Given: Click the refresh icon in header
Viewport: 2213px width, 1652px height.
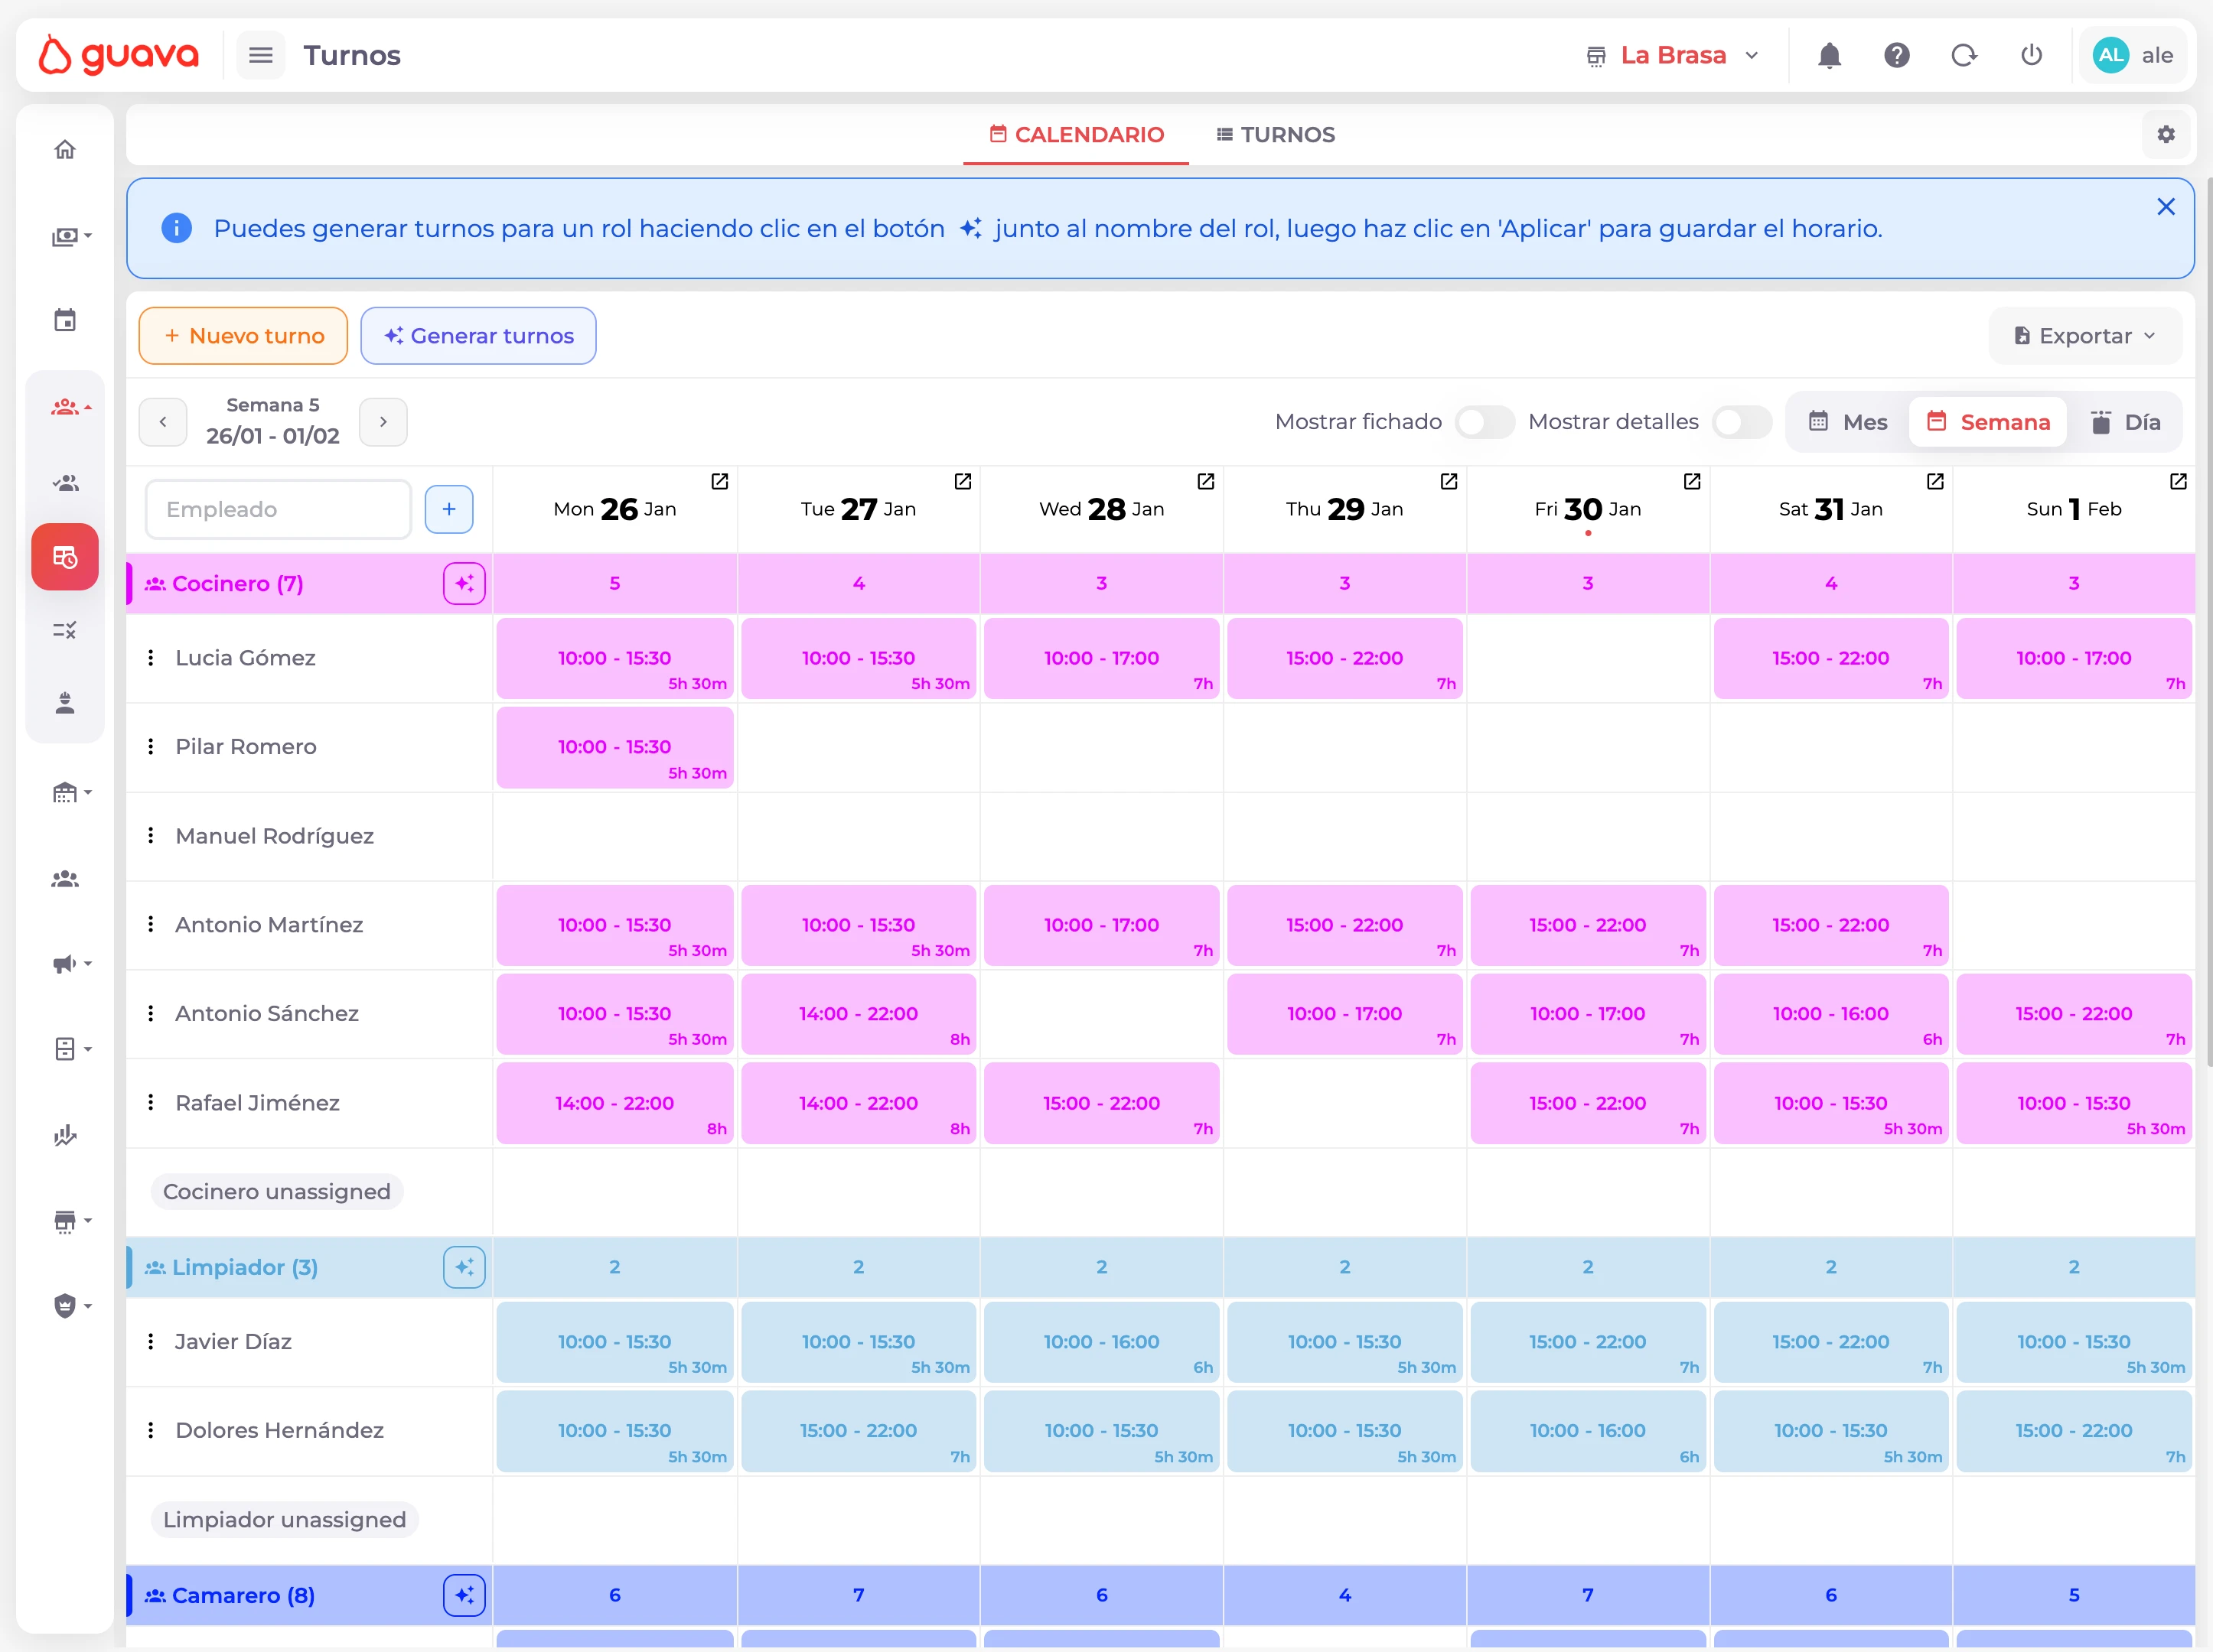Looking at the screenshot, I should pyautogui.click(x=1964, y=56).
